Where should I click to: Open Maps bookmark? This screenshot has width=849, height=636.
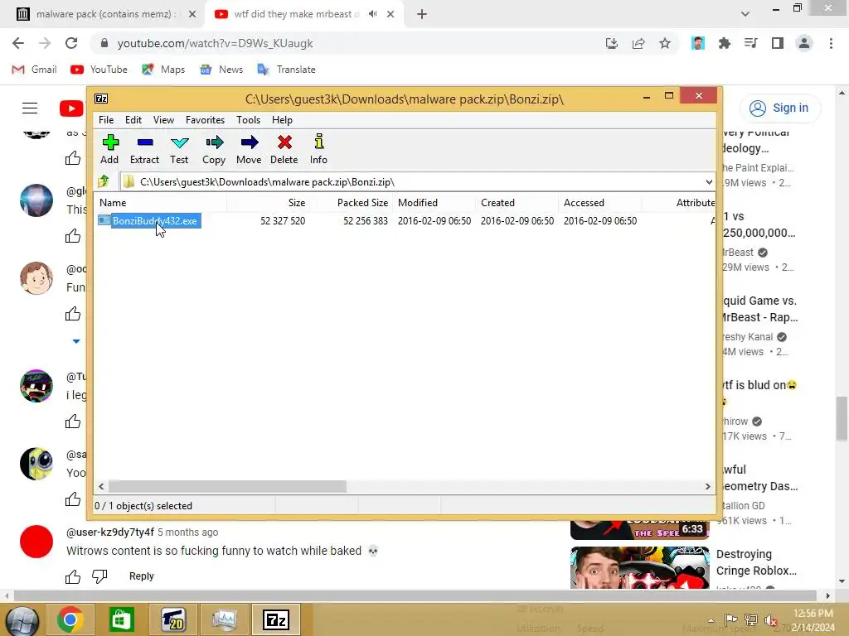click(x=163, y=70)
